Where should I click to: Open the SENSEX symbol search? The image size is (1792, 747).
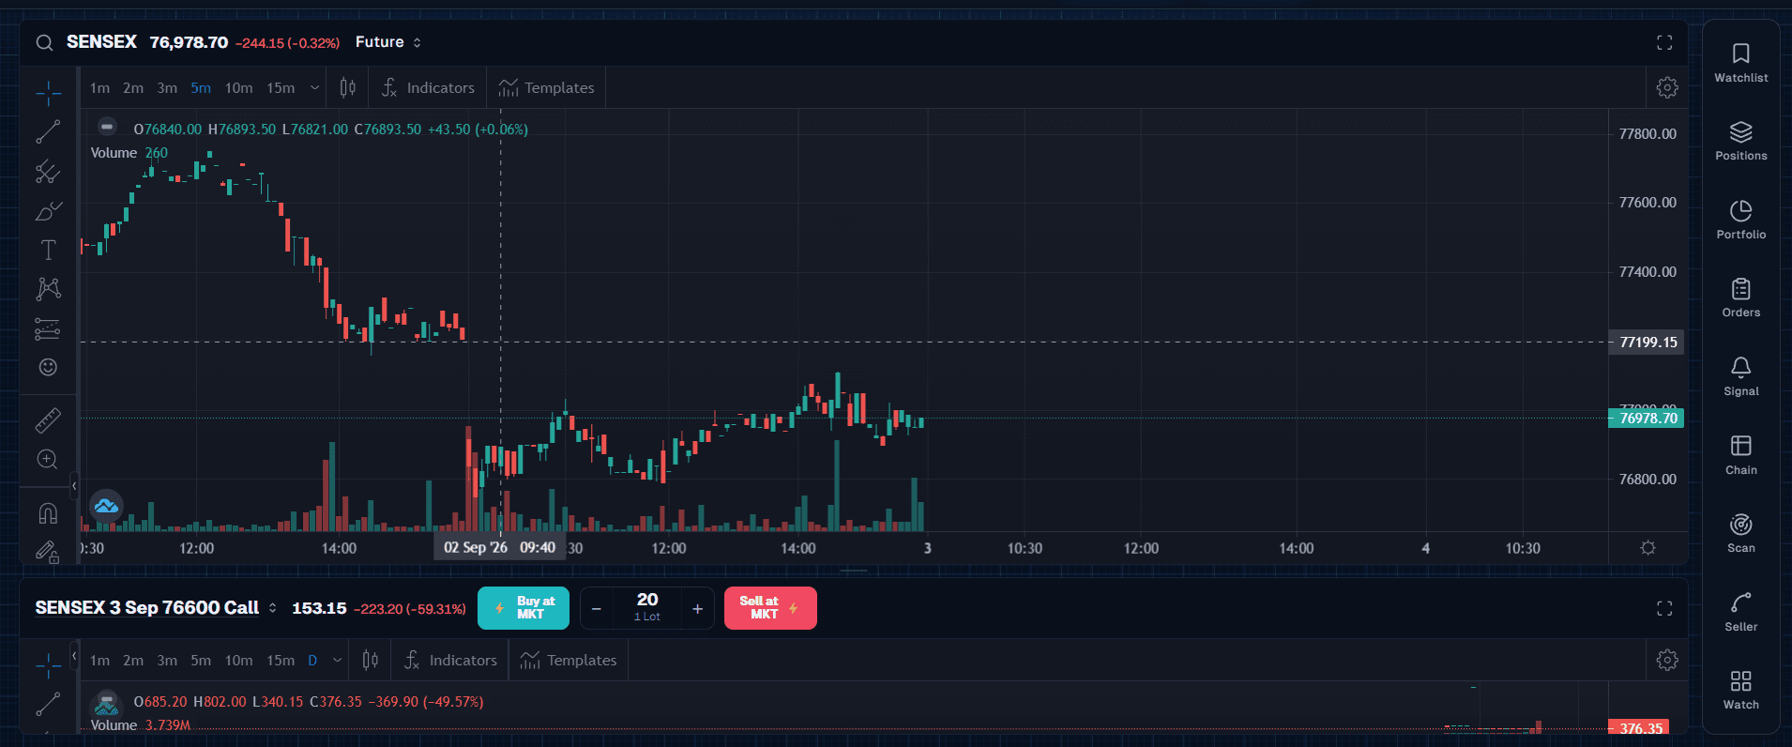pos(44,42)
